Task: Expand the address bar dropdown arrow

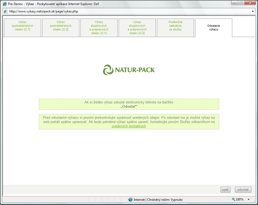Action: (252, 11)
